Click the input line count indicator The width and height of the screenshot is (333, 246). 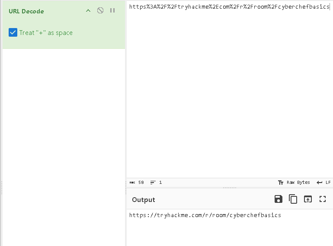point(156,183)
